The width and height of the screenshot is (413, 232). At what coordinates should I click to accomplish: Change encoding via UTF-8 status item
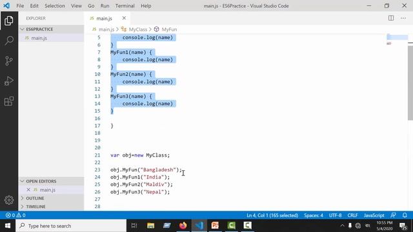coord(335,215)
